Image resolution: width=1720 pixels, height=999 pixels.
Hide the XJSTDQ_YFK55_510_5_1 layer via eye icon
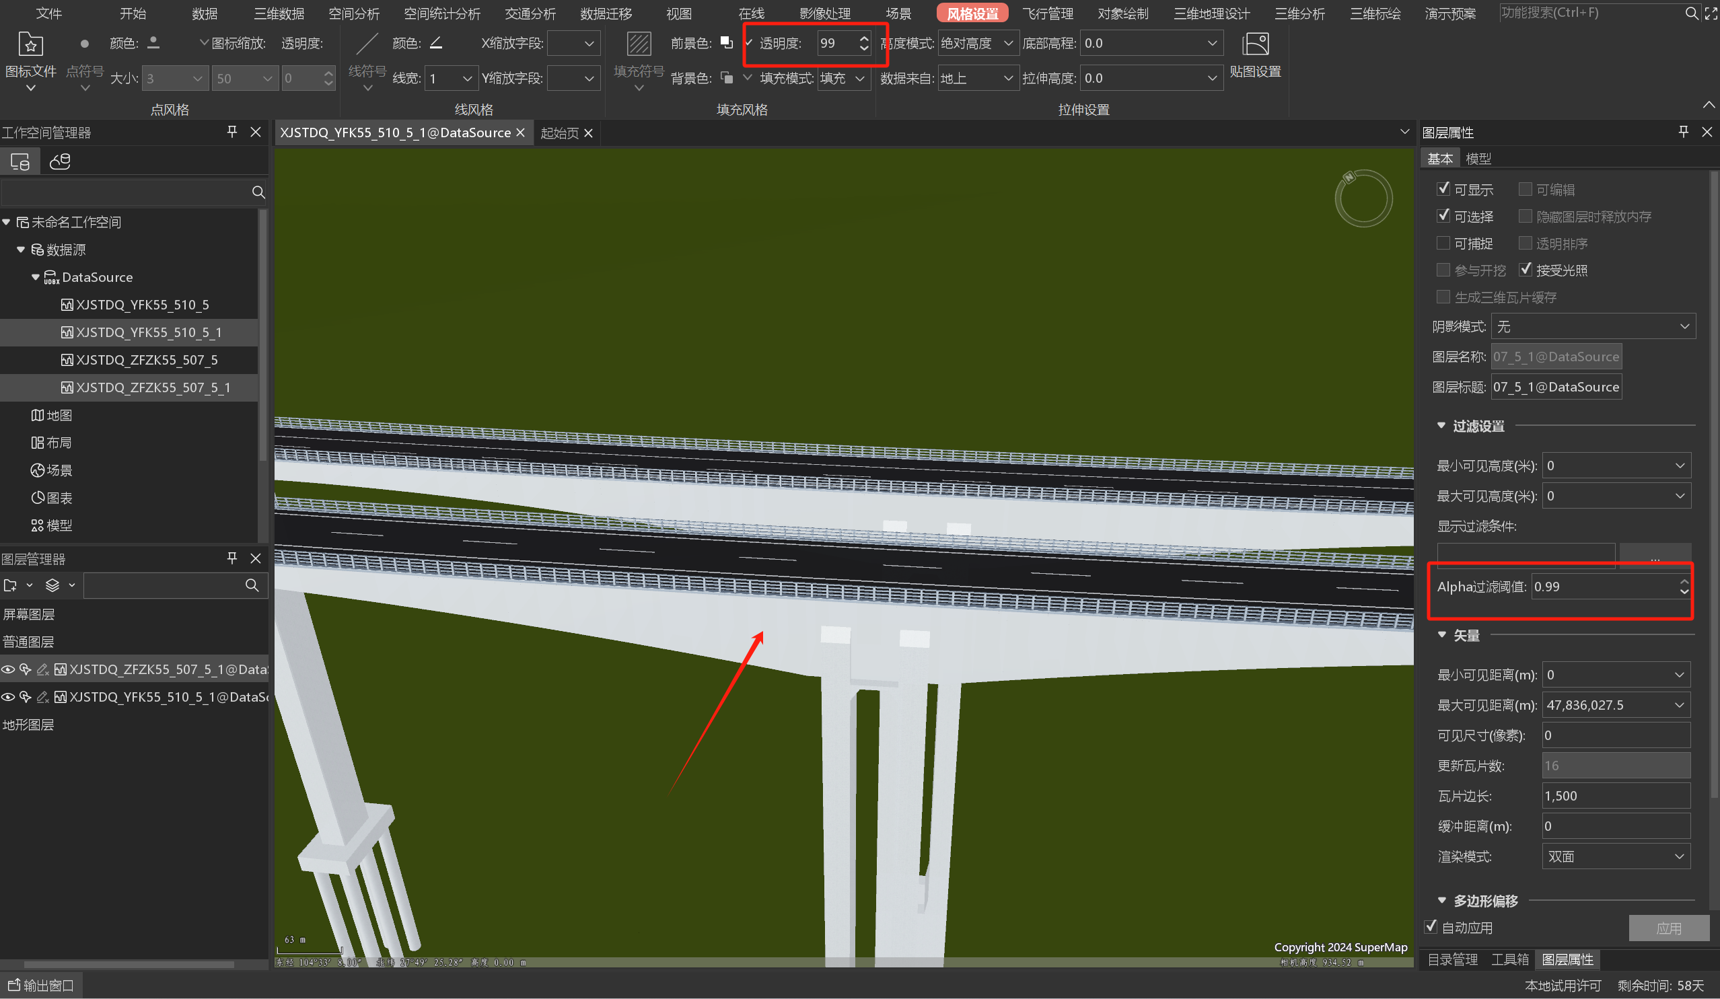[x=8, y=697]
